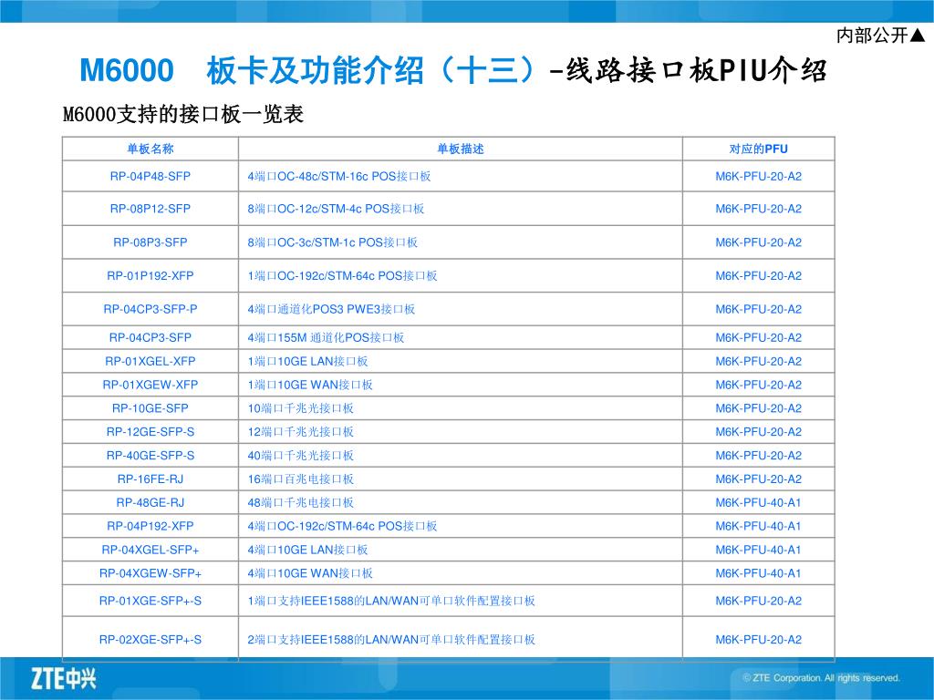The image size is (934, 700).
Task: Select the RP-40GE-SFP-S cell
Action: pyautogui.click(x=150, y=456)
